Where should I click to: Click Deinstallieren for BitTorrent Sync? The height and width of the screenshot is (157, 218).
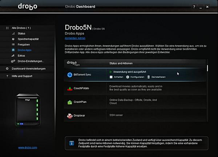click(158, 77)
